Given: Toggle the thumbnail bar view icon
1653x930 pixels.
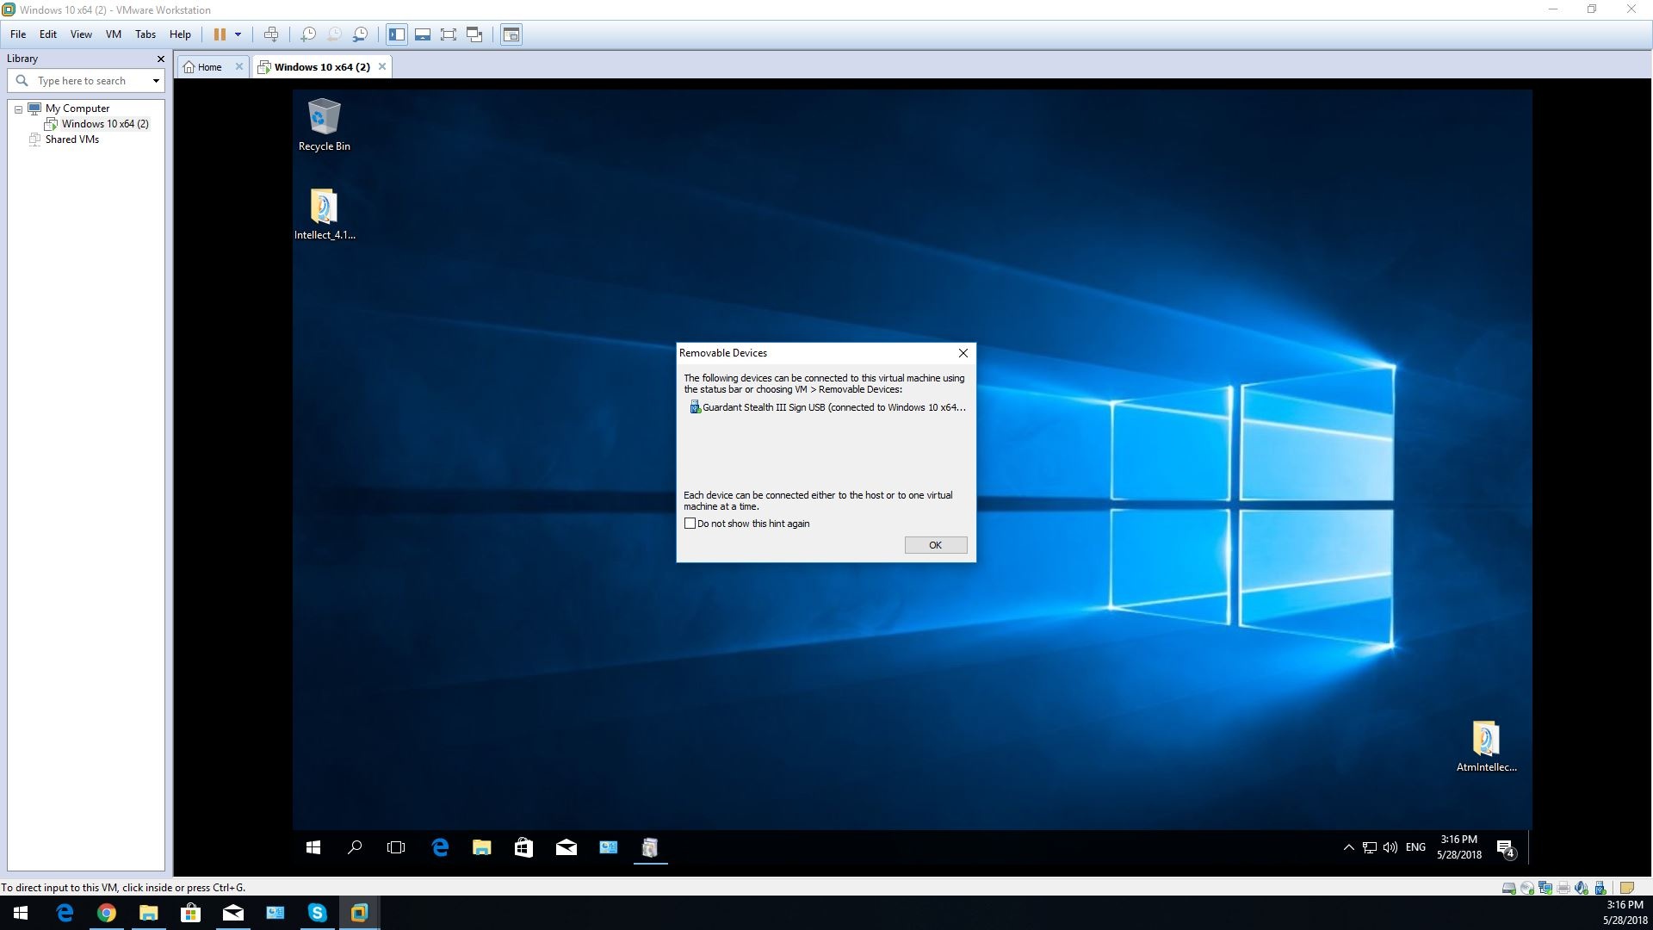Looking at the screenshot, I should tap(423, 34).
